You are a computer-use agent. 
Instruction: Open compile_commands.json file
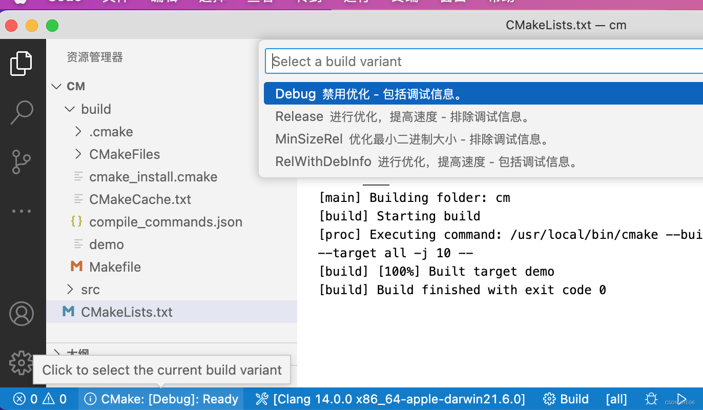click(x=166, y=221)
